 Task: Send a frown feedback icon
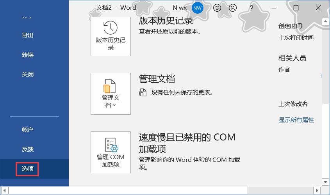232,8
